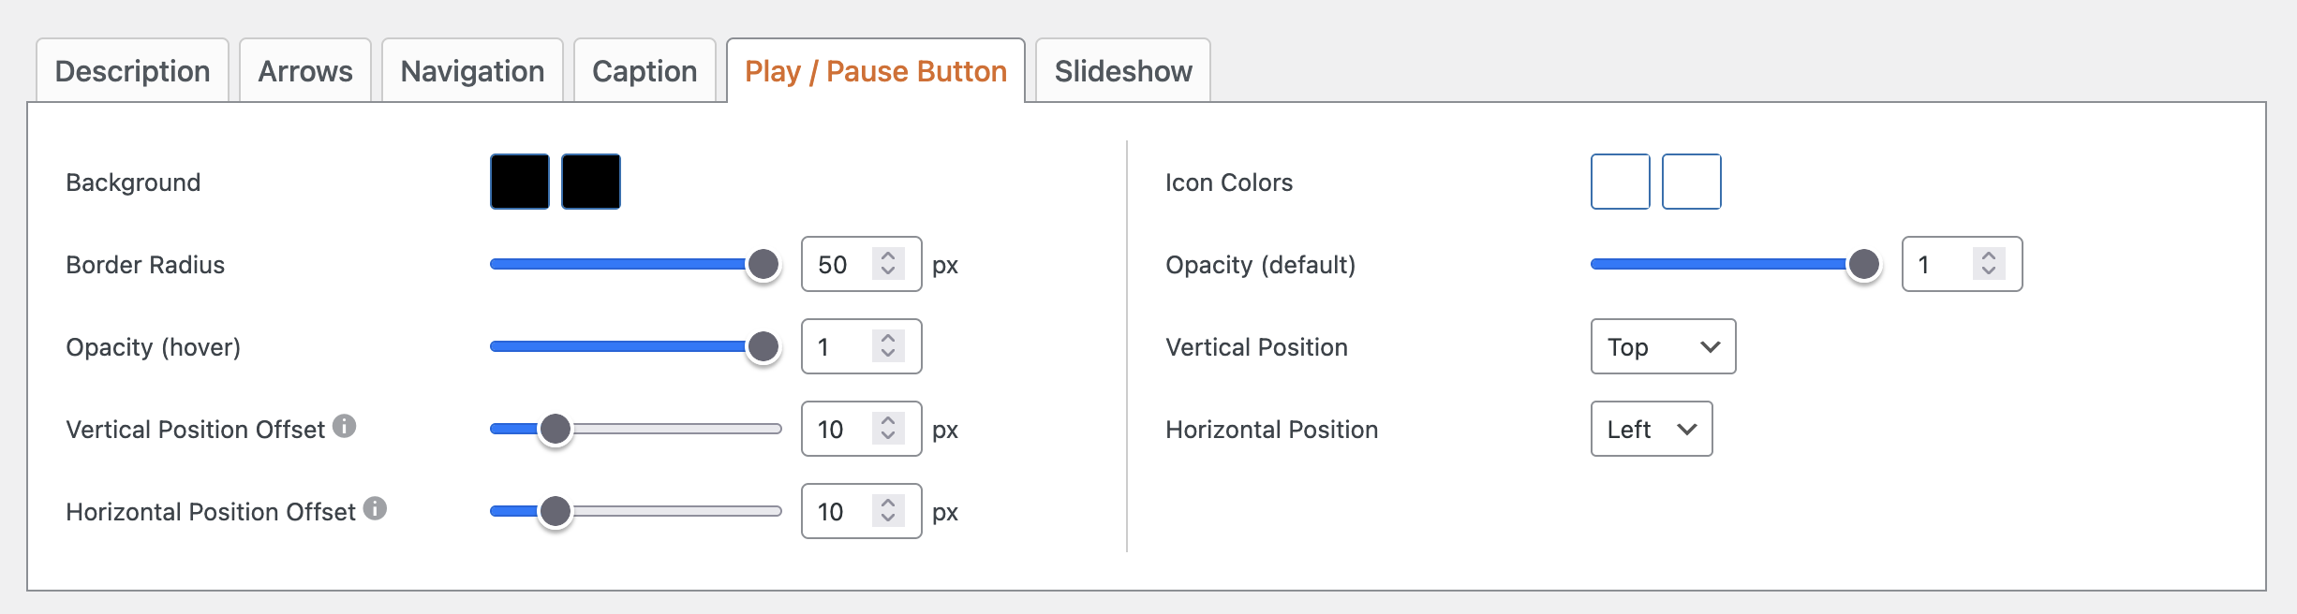Screen dimensions: 2297x614
Task: Click the Horizontal Position Offset info icon
Action: (375, 509)
